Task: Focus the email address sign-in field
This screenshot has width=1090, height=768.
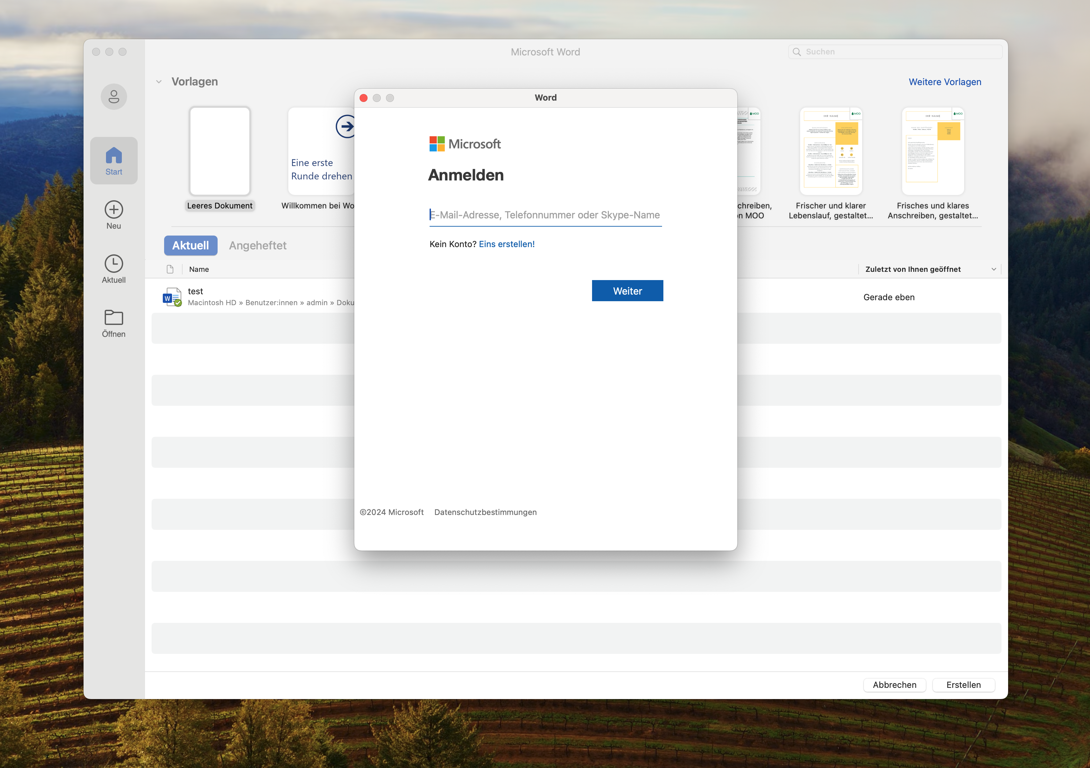Action: pyautogui.click(x=545, y=215)
